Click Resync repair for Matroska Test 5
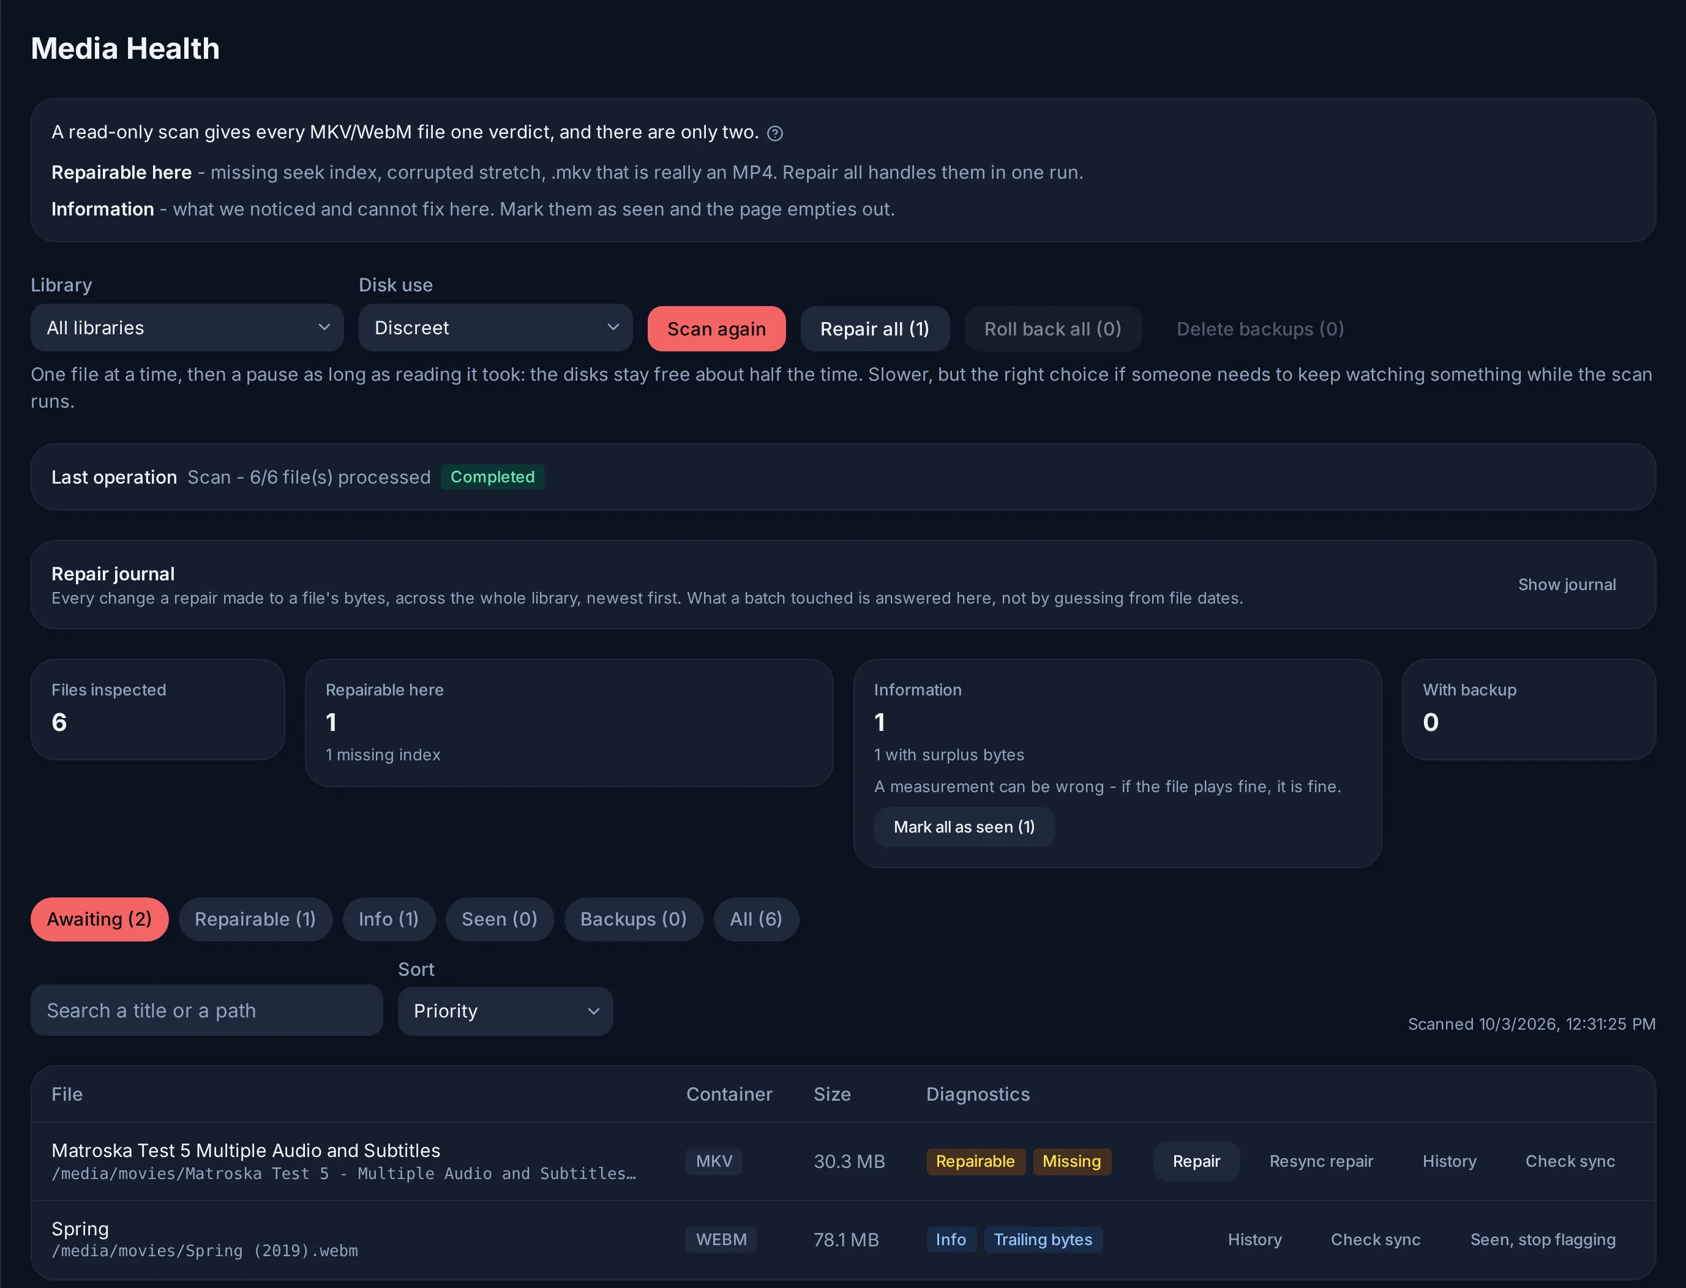 coord(1321,1161)
